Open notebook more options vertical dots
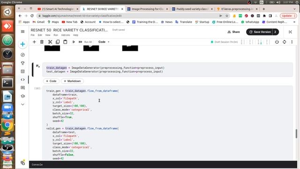Image resolution: width=300 pixels, height=169 pixels. [292, 42]
